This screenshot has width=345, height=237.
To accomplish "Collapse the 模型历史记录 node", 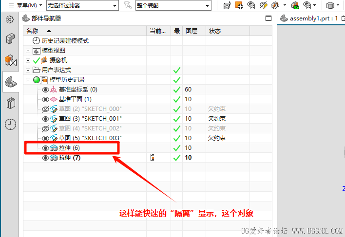I will [28, 80].
